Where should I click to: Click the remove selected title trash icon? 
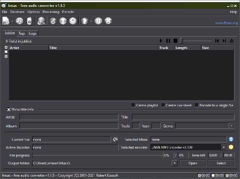[x=29, y=21]
